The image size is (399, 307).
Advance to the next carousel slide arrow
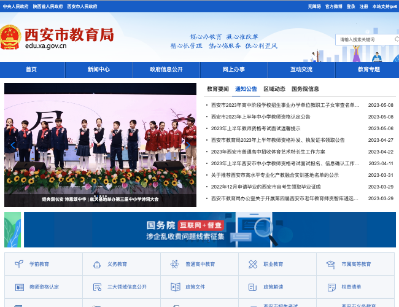point(188,145)
